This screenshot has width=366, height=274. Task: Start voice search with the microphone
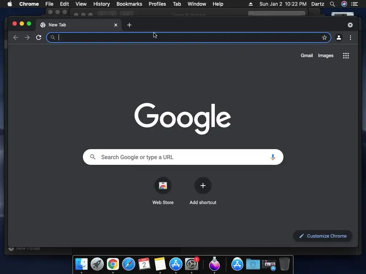tap(273, 157)
